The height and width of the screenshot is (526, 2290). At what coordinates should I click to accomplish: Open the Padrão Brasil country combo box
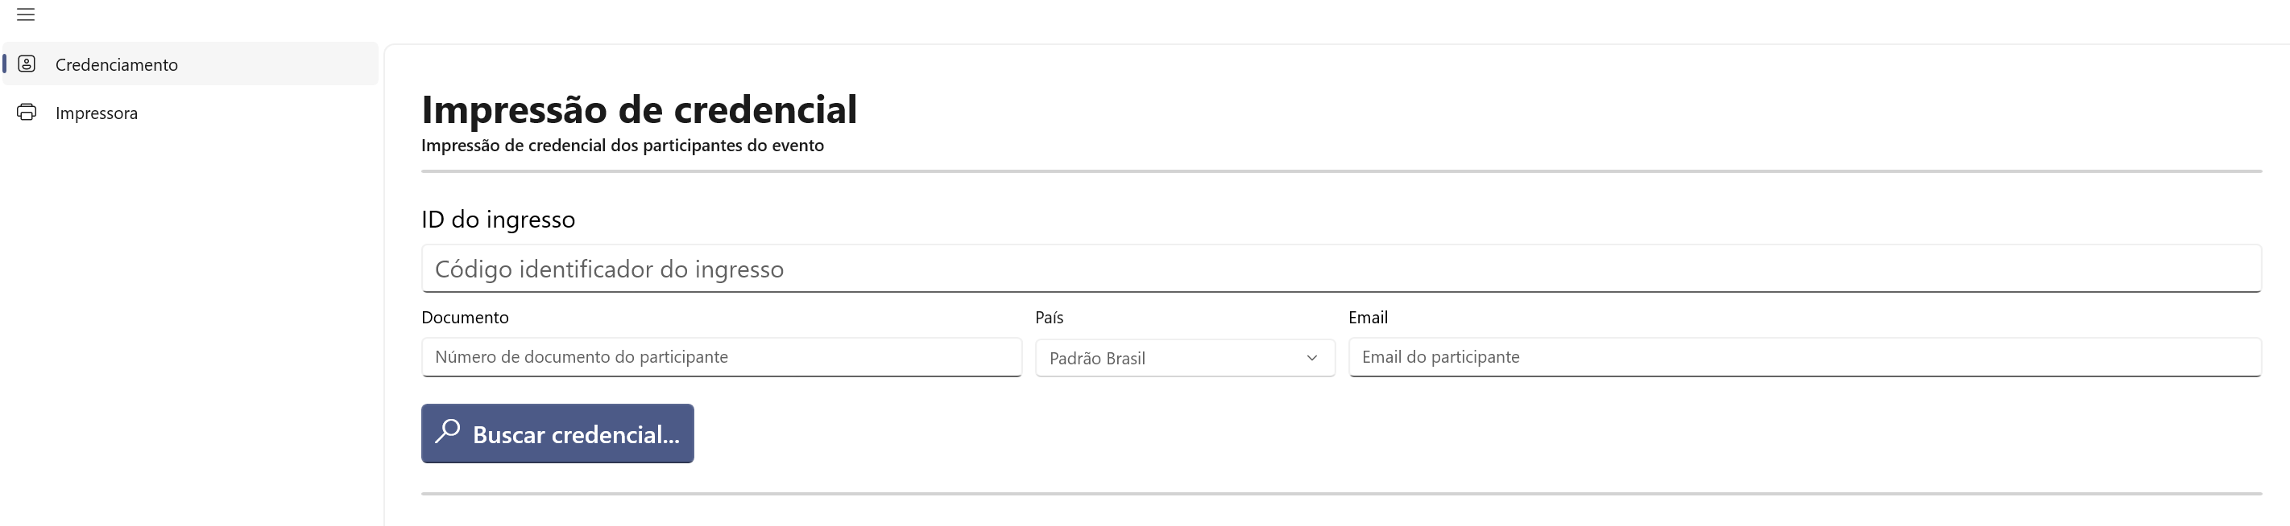point(1185,359)
